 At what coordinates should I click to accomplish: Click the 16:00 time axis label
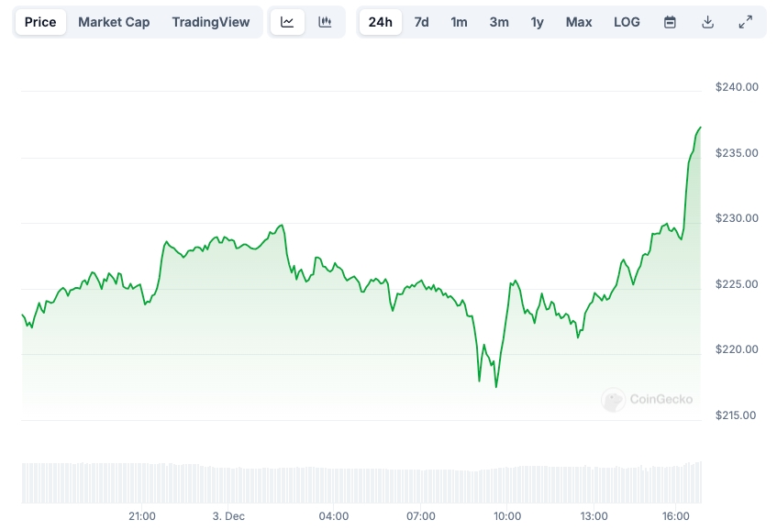coord(676,516)
